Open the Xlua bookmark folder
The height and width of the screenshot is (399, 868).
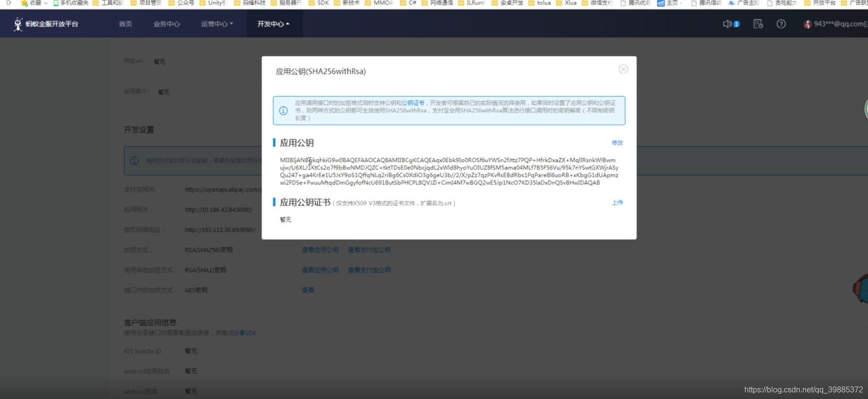pos(566,3)
